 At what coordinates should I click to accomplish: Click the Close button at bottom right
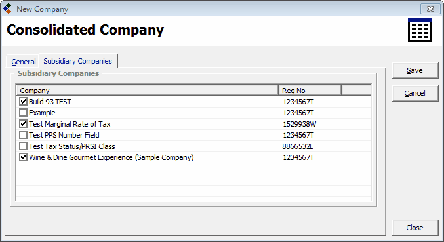point(415,228)
